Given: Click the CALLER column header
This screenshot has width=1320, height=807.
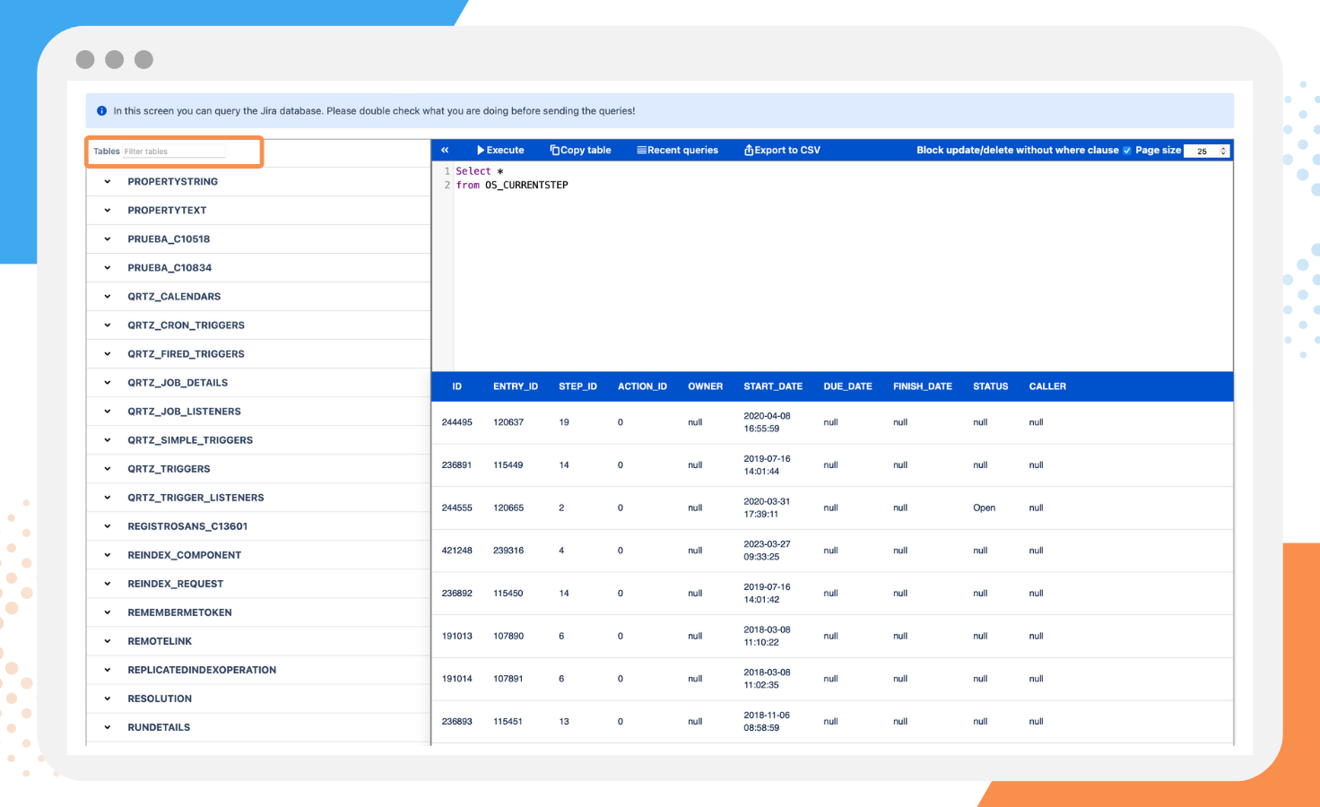Looking at the screenshot, I should coord(1047,386).
